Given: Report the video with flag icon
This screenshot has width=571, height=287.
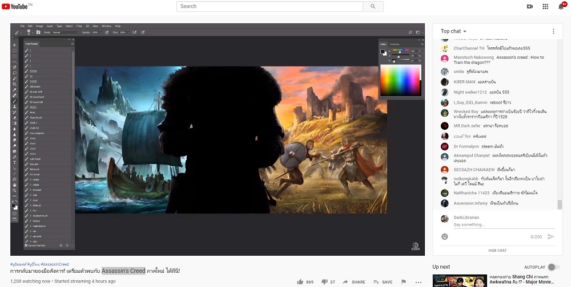Looking at the screenshot, I should [404, 282].
